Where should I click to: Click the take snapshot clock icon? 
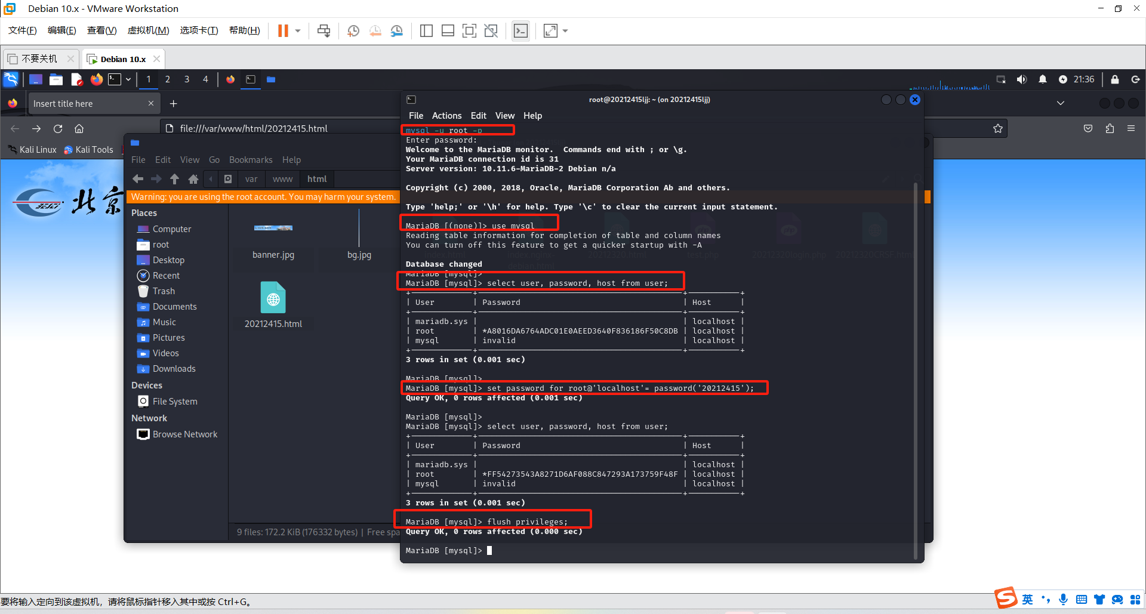[353, 31]
